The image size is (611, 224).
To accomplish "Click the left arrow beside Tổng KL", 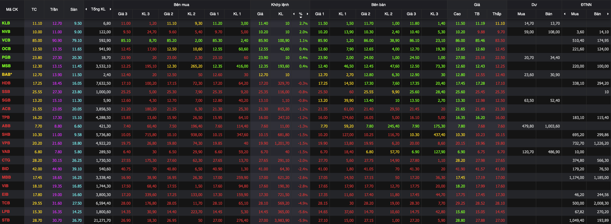I will pyautogui.click(x=86, y=9).
